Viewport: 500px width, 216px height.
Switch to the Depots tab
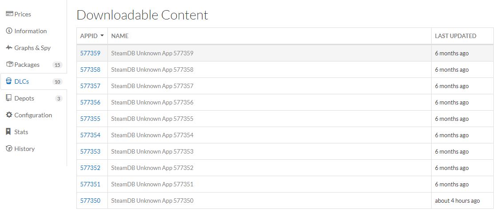click(24, 98)
